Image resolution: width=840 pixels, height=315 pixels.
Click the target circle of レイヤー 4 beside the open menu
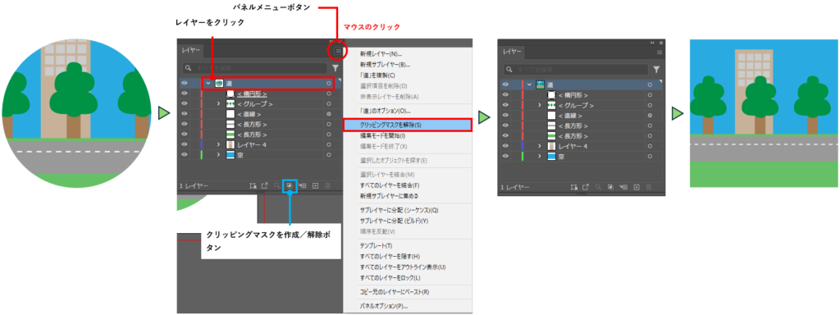point(328,144)
